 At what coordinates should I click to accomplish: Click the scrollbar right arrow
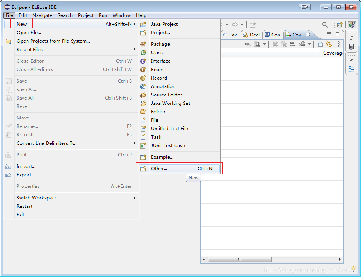click(340, 259)
